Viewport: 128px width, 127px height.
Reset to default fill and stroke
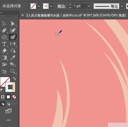click(x=2, y=90)
